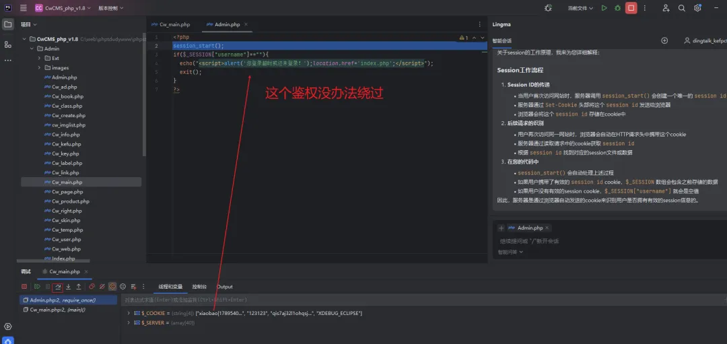This screenshot has width=727, height=344.
Task: Step out in debug toolbar
Action: 79,287
